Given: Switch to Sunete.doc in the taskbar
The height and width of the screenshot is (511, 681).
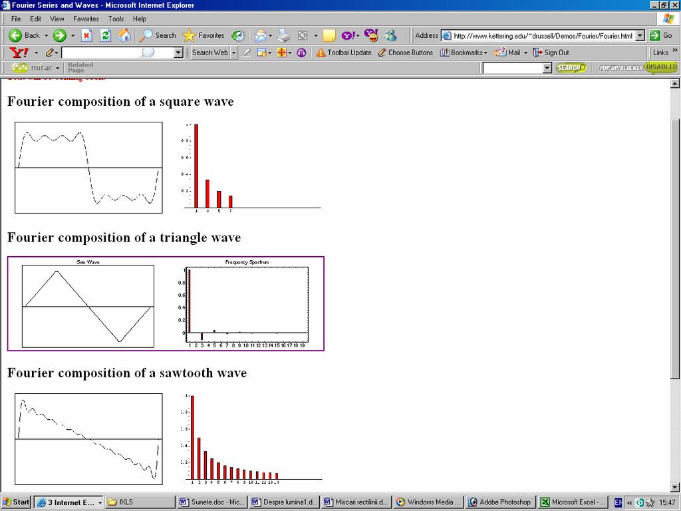Looking at the screenshot, I should point(212,502).
